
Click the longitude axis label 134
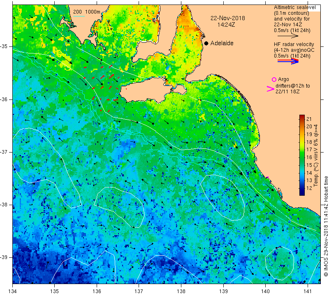[x=13, y=291]
